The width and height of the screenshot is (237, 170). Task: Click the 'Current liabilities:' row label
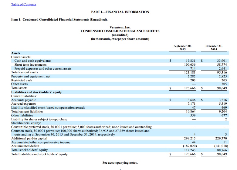(24, 96)
